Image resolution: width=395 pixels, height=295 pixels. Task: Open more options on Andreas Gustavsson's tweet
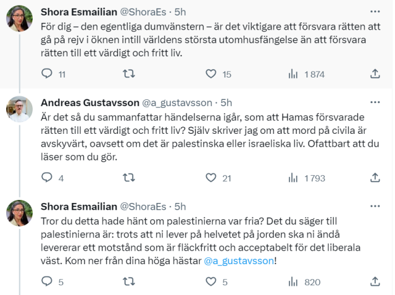pyautogui.click(x=375, y=103)
